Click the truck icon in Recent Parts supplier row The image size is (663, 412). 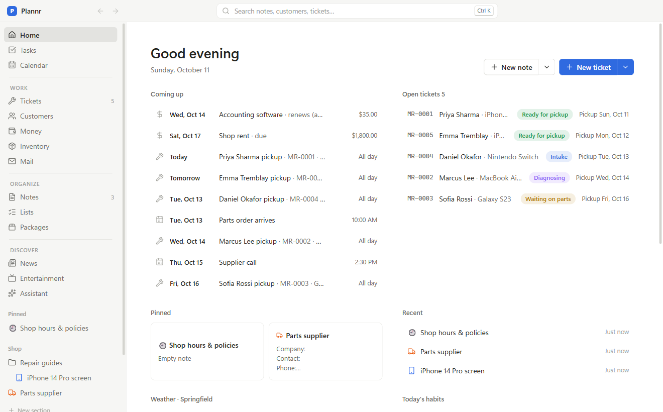pyautogui.click(x=411, y=352)
